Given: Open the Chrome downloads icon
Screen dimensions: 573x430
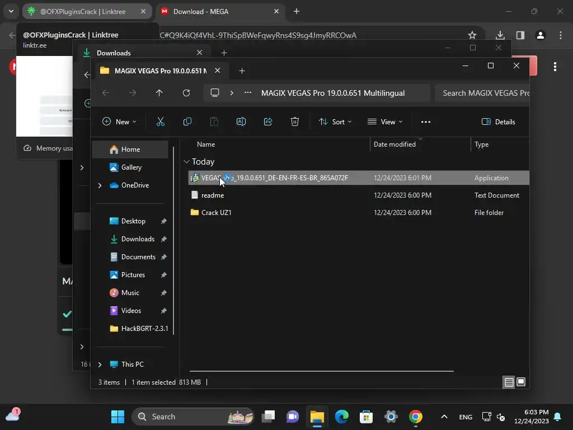Looking at the screenshot, I should point(500,35).
